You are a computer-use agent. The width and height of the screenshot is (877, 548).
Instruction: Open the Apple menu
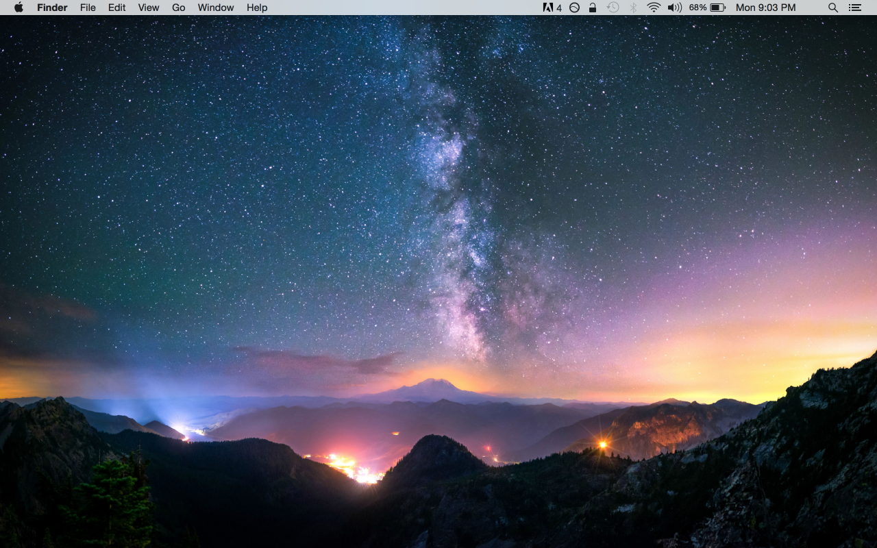pyautogui.click(x=18, y=8)
